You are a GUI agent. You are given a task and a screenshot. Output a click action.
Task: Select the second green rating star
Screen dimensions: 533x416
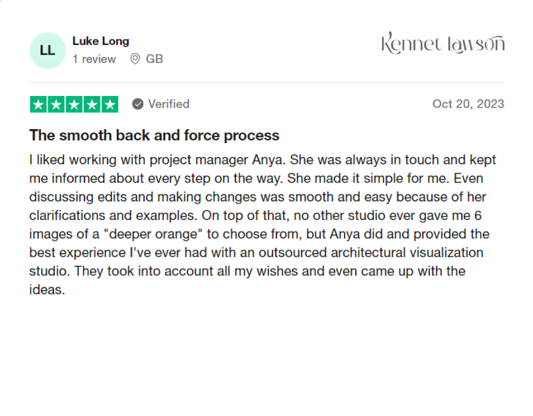tap(56, 105)
